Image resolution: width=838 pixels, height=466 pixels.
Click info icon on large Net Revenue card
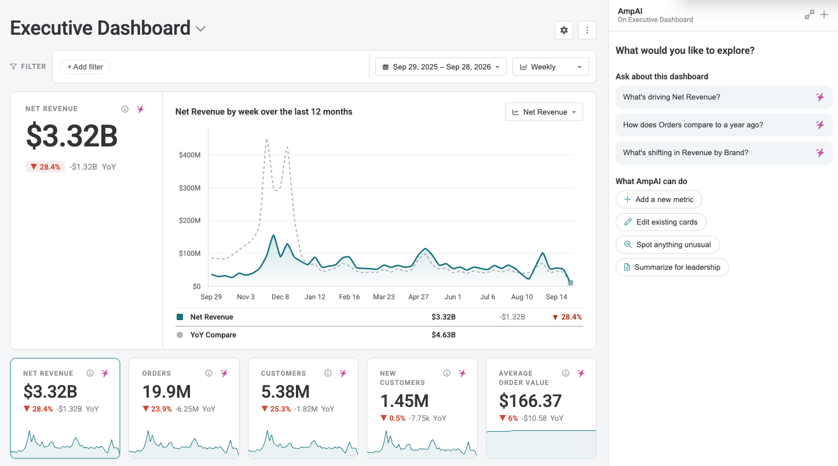(125, 109)
